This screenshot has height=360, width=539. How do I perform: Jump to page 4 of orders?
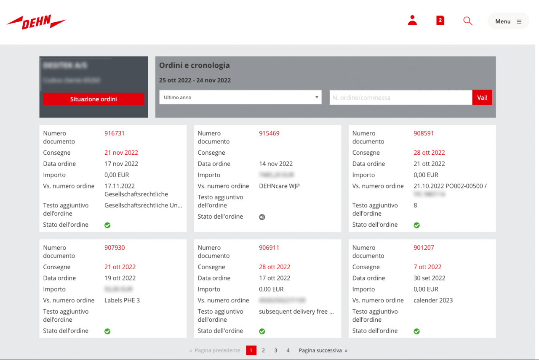[288, 350]
